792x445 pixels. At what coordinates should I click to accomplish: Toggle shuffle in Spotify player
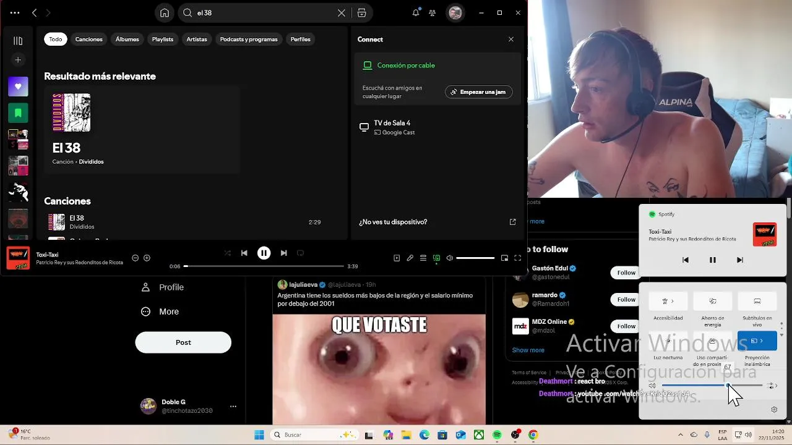(227, 253)
